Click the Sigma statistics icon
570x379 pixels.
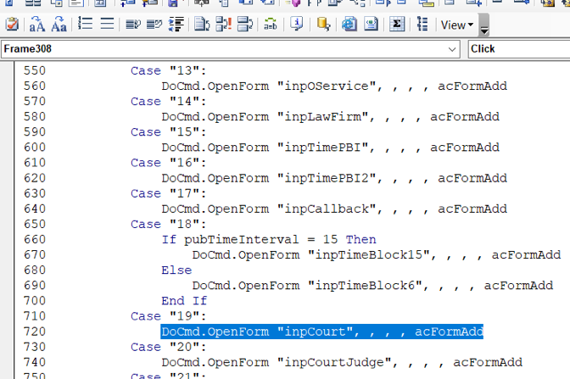click(x=396, y=25)
